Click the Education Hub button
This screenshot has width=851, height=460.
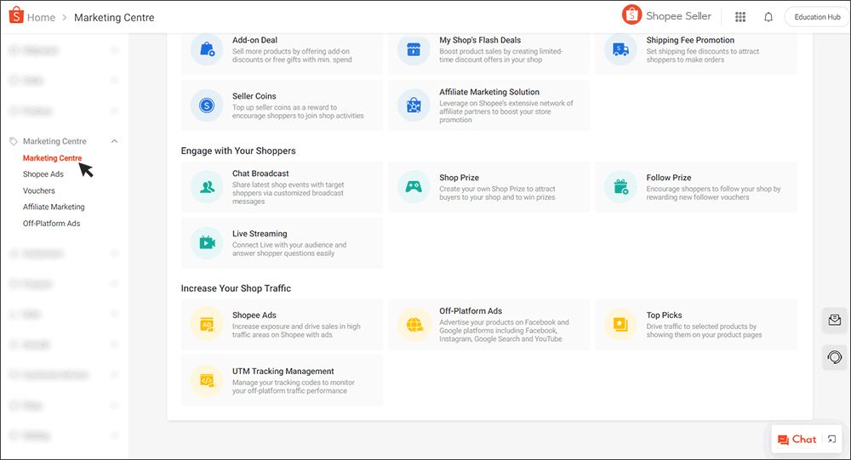(817, 17)
